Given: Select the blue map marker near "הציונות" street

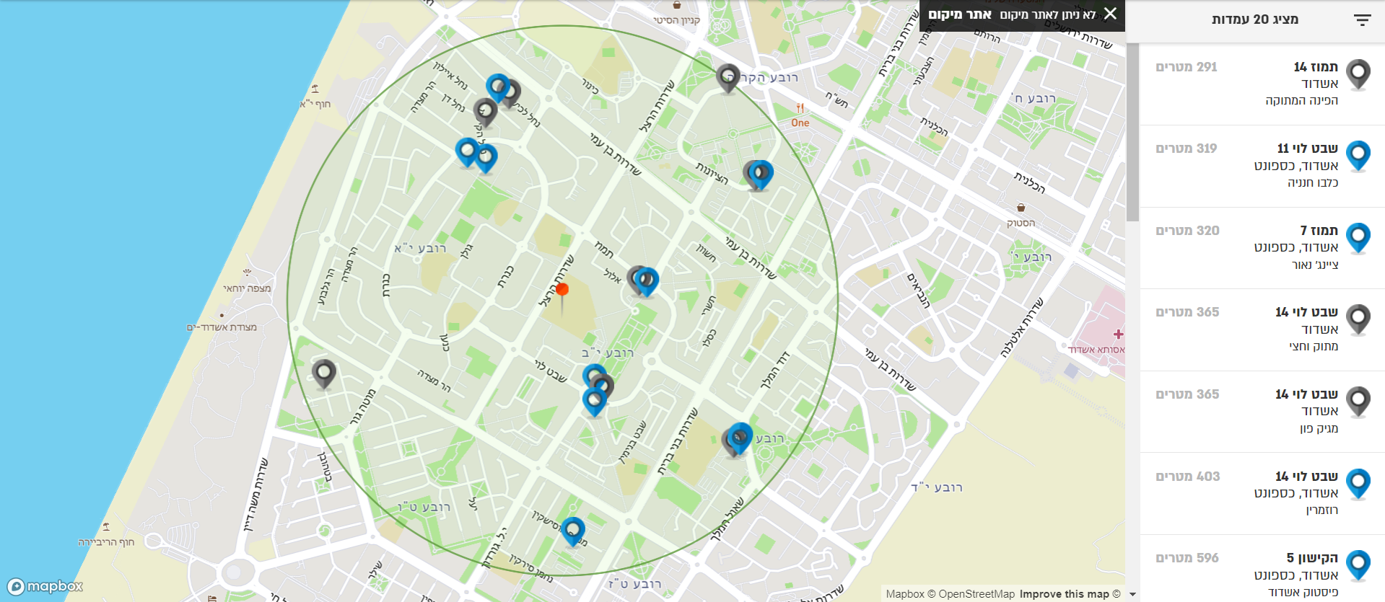Looking at the screenshot, I should 761,174.
